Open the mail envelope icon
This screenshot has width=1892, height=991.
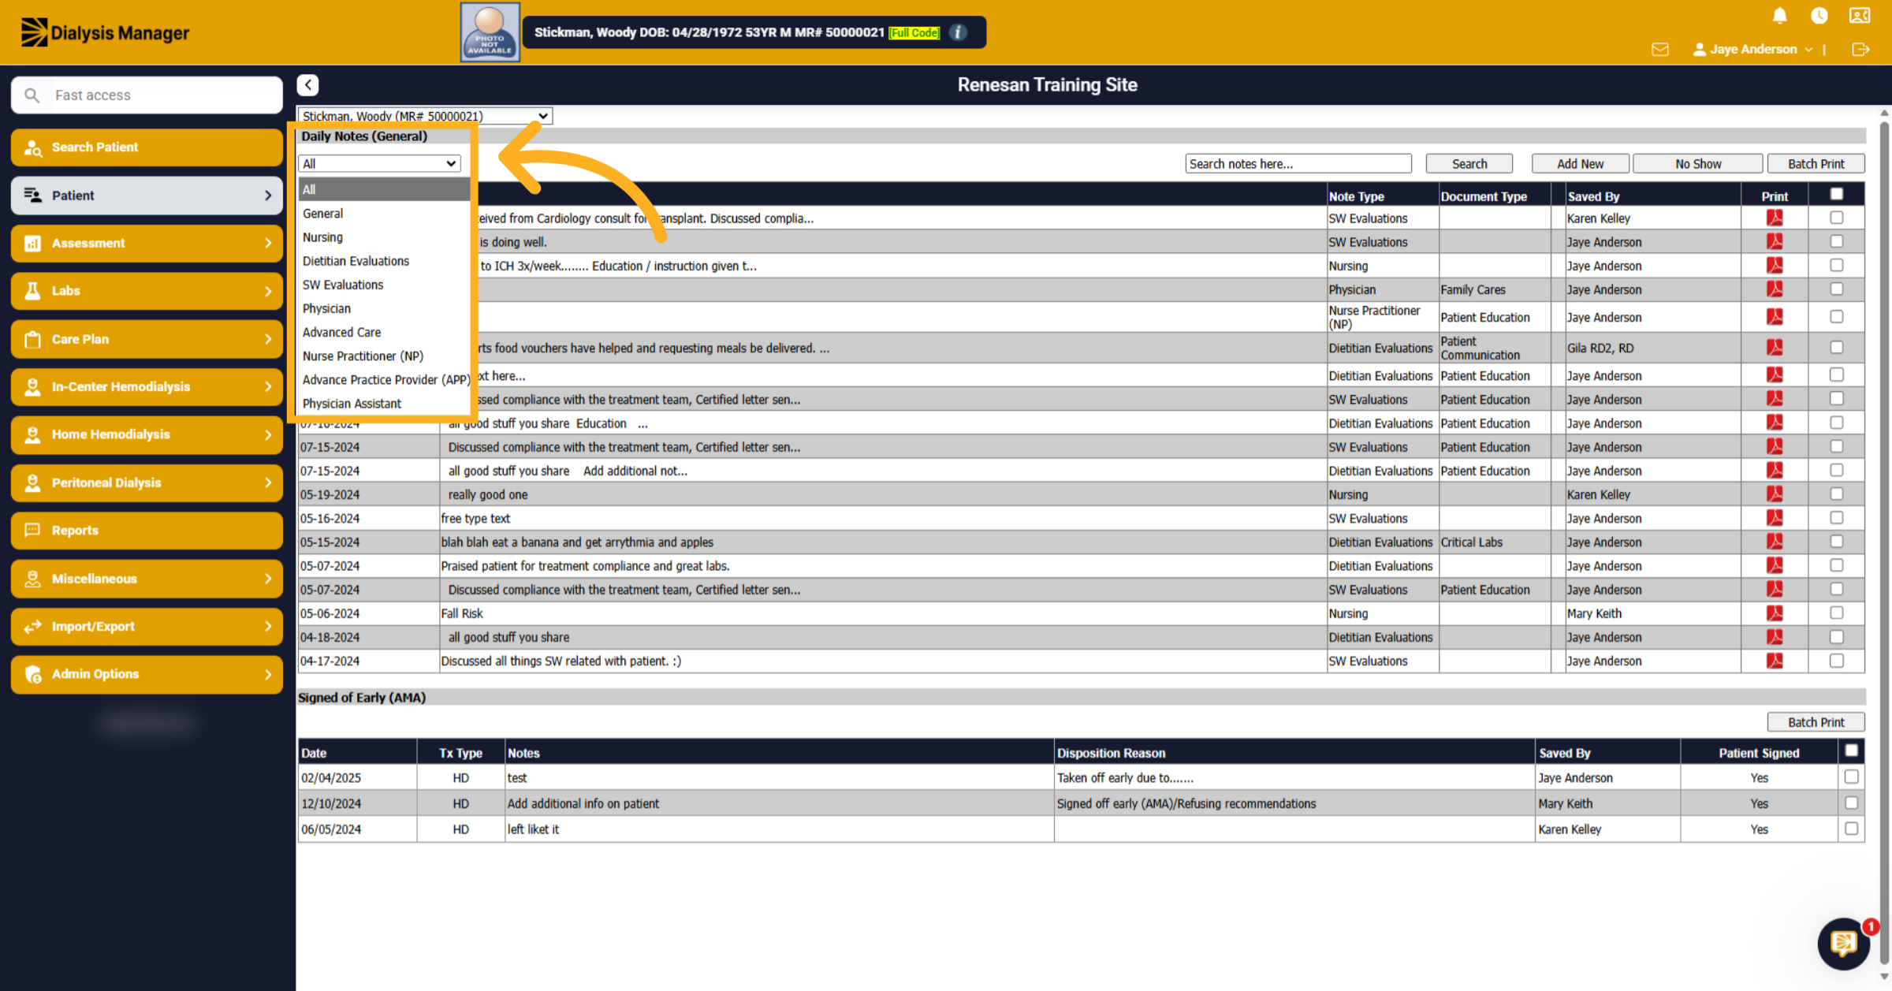[x=1660, y=49]
